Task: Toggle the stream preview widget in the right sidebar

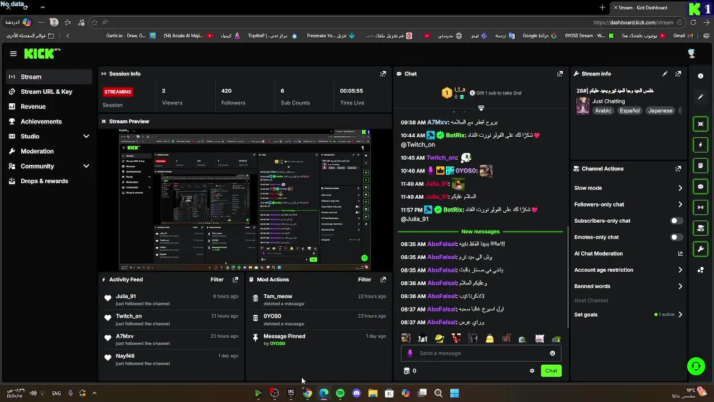Action: [x=701, y=124]
